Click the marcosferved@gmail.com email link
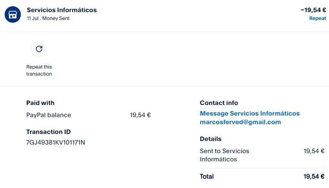The height and width of the screenshot is (188, 329). tap(240, 122)
